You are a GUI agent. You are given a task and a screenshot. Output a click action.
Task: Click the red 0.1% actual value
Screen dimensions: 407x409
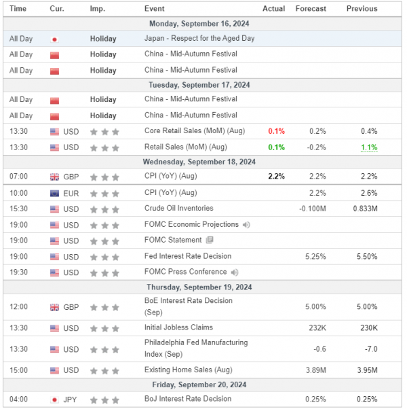click(276, 131)
